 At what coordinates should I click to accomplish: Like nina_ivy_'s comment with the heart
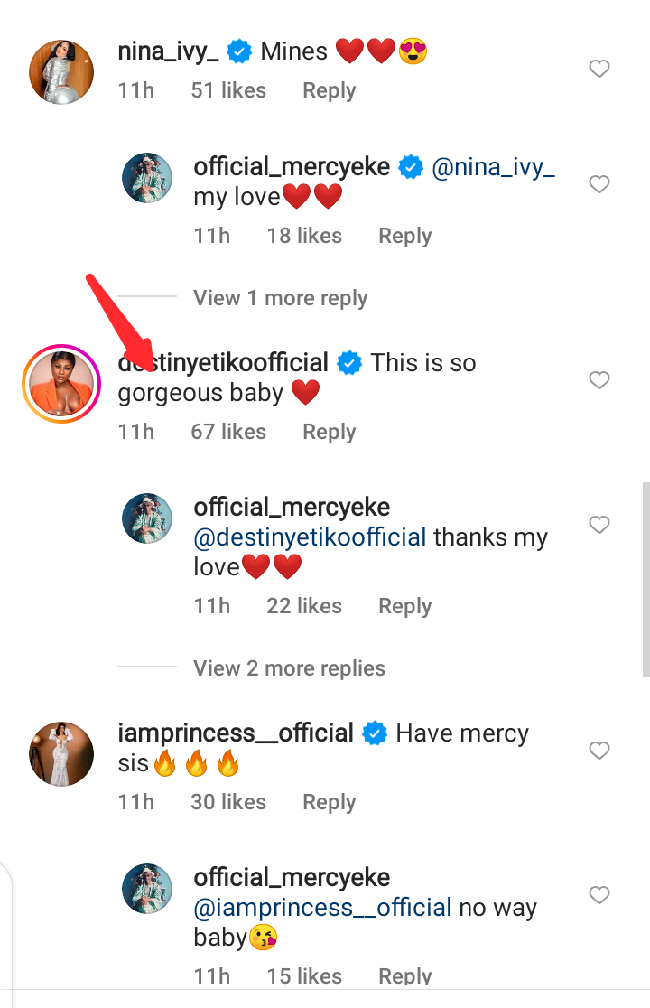(599, 70)
